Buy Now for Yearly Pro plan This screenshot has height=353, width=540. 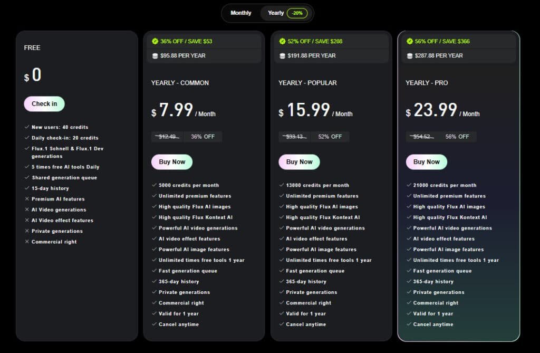(426, 162)
